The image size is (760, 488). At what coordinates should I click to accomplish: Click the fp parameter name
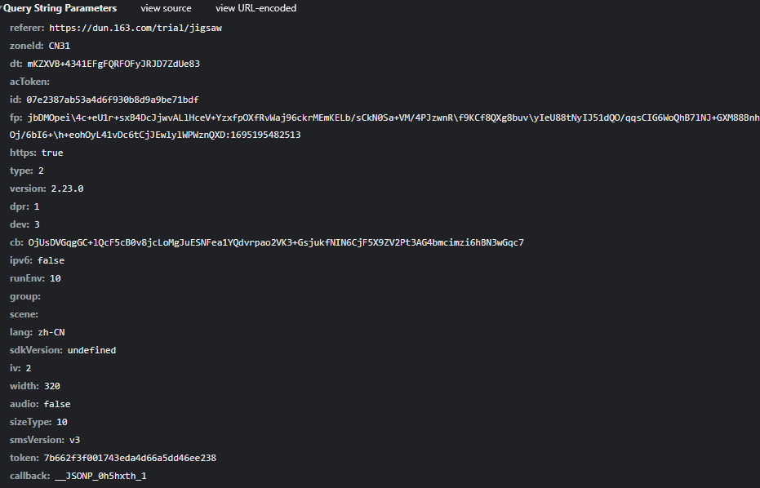16,118
